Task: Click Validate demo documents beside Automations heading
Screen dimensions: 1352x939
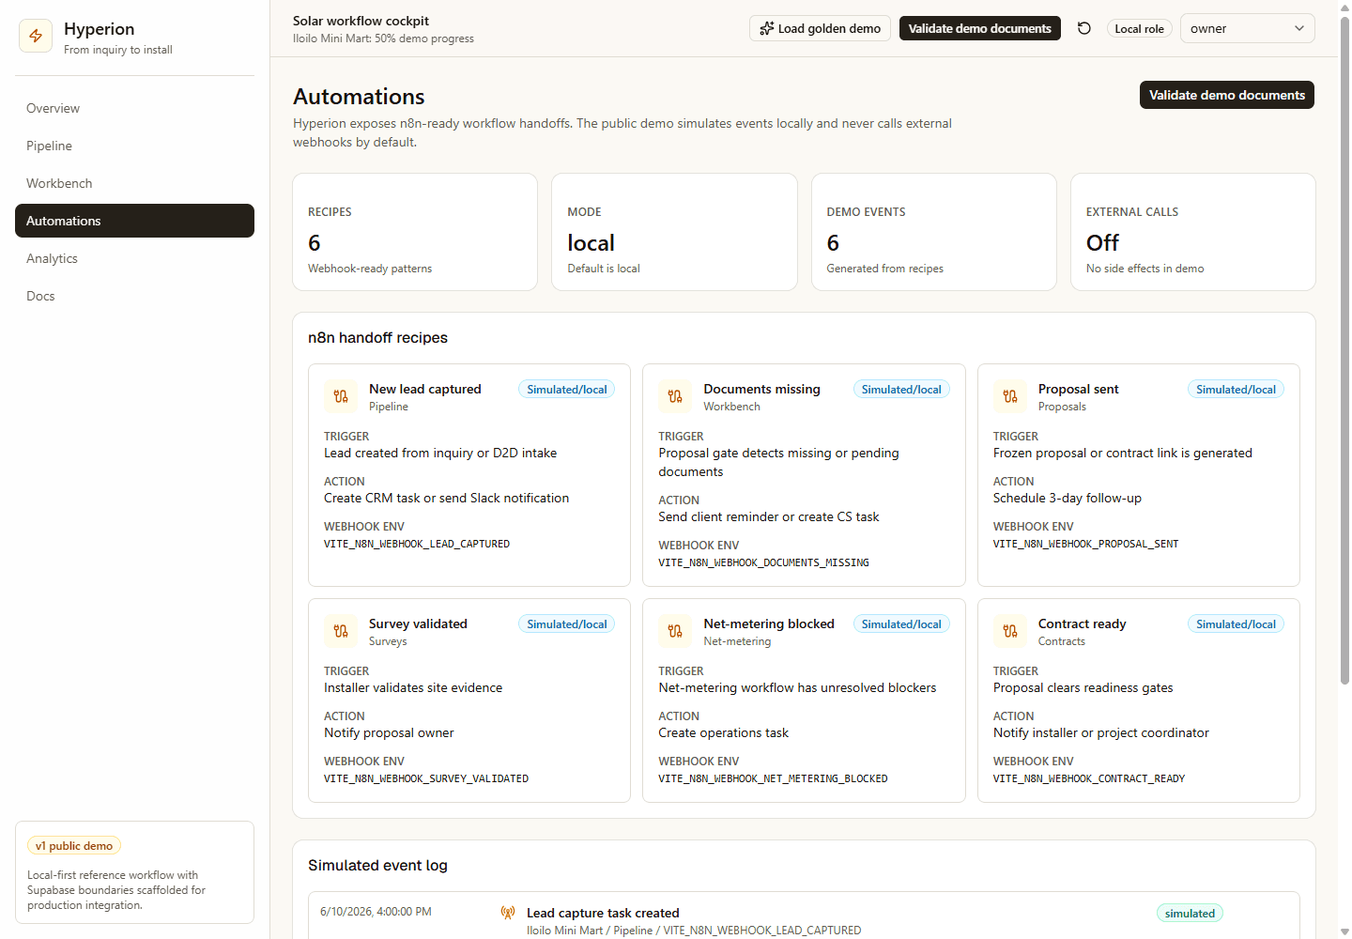Action: tap(1227, 95)
